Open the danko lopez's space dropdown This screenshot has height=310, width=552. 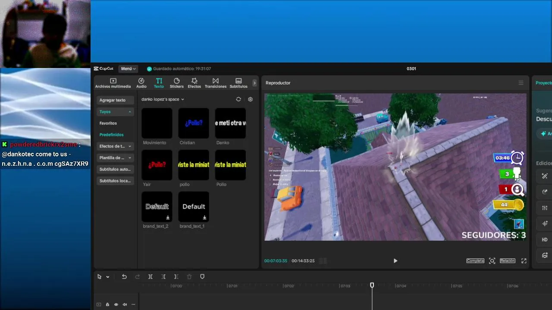163,99
